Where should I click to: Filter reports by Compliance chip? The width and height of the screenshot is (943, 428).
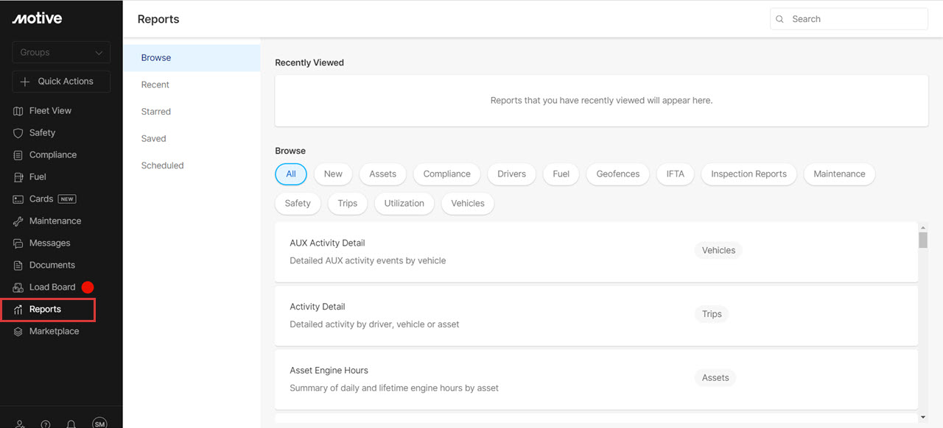click(446, 174)
